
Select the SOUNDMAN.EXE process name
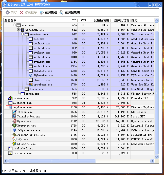pos(22,103)
